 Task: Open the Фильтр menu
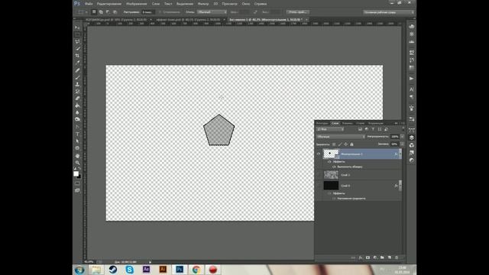[203, 4]
